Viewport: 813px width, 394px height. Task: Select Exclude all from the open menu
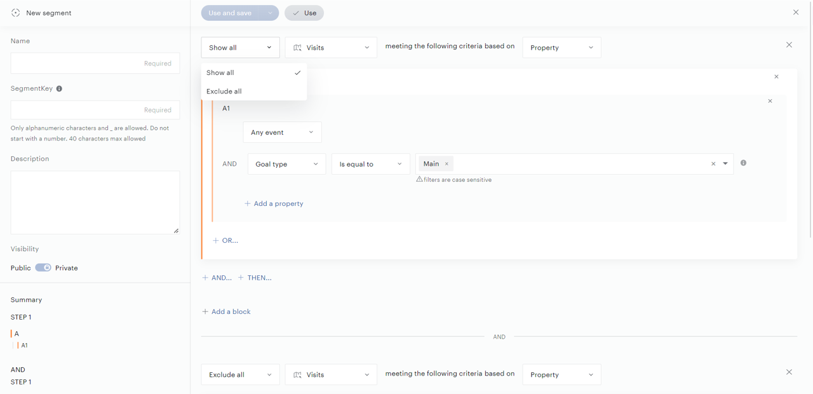tap(224, 92)
